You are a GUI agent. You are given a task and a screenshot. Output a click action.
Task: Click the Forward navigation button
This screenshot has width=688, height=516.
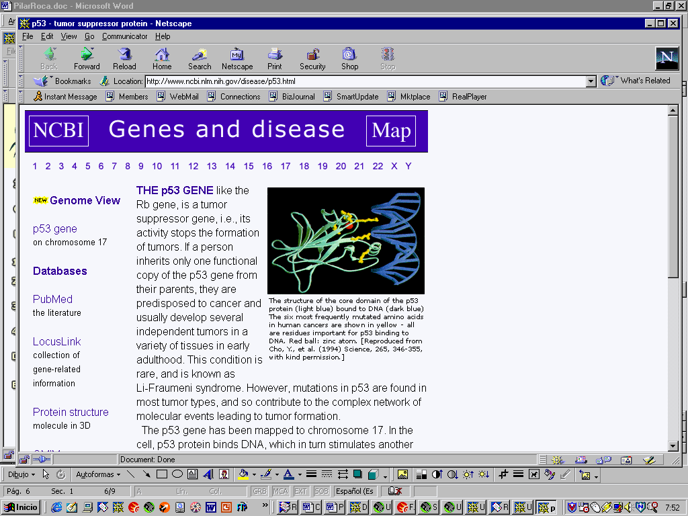(x=87, y=58)
